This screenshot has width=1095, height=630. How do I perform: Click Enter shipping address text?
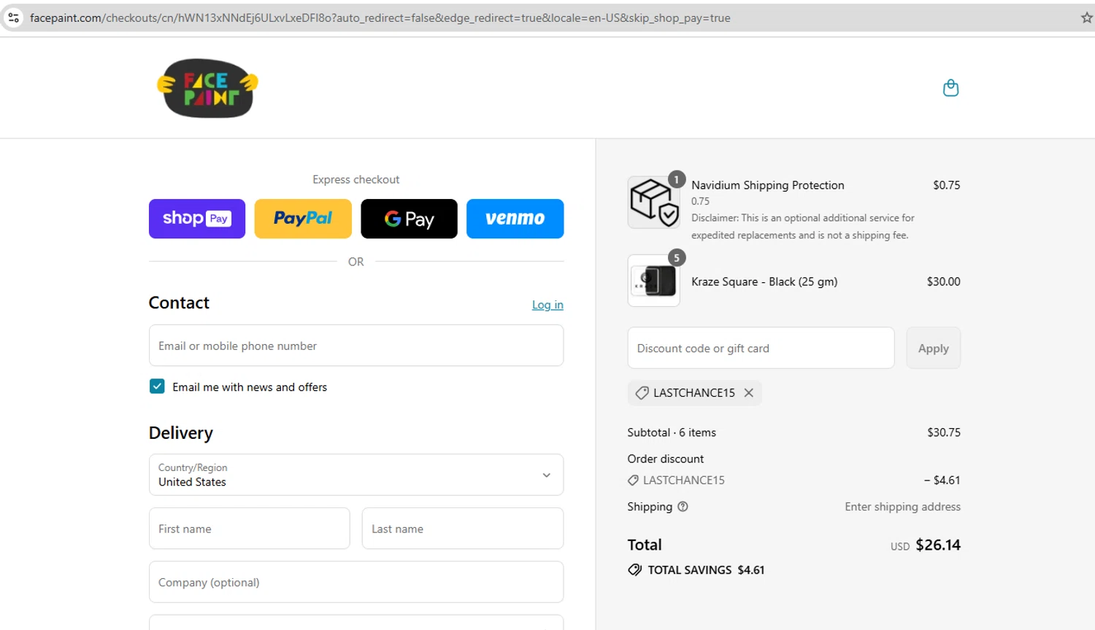902,507
